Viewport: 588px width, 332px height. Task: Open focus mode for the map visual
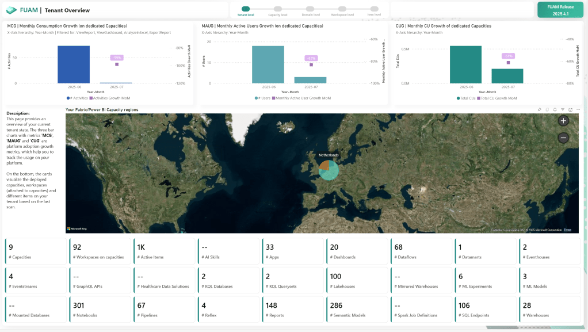570,109
